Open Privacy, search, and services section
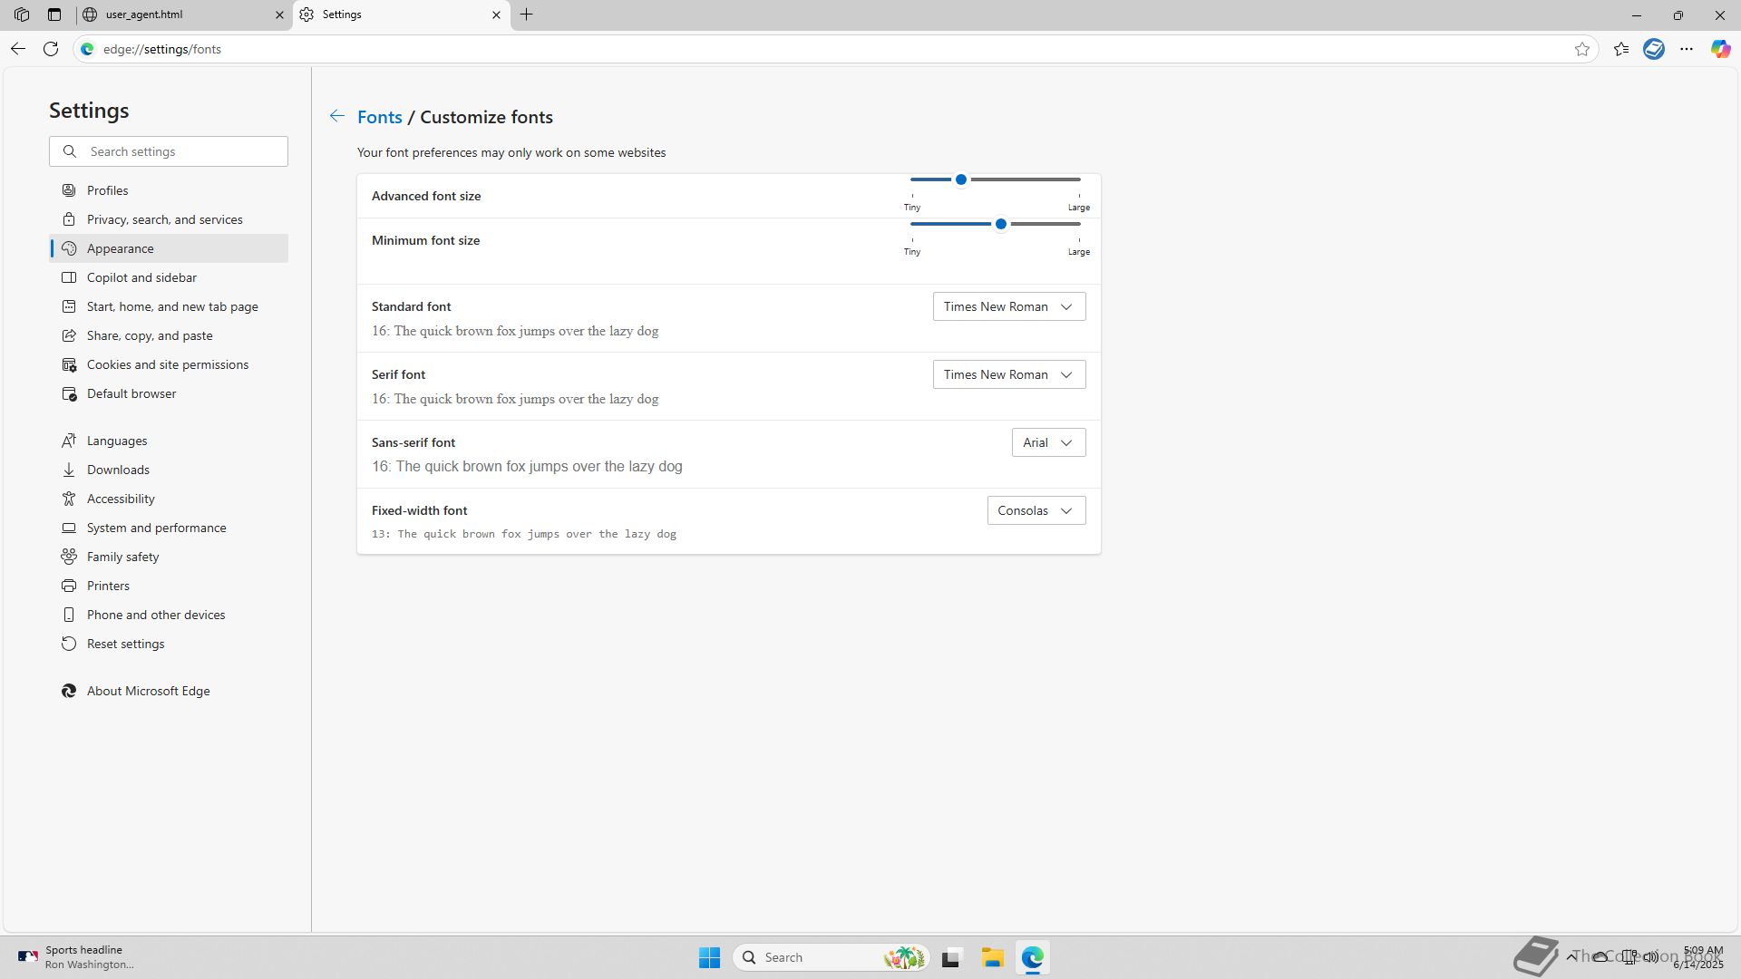The height and width of the screenshot is (979, 1741). click(x=164, y=219)
